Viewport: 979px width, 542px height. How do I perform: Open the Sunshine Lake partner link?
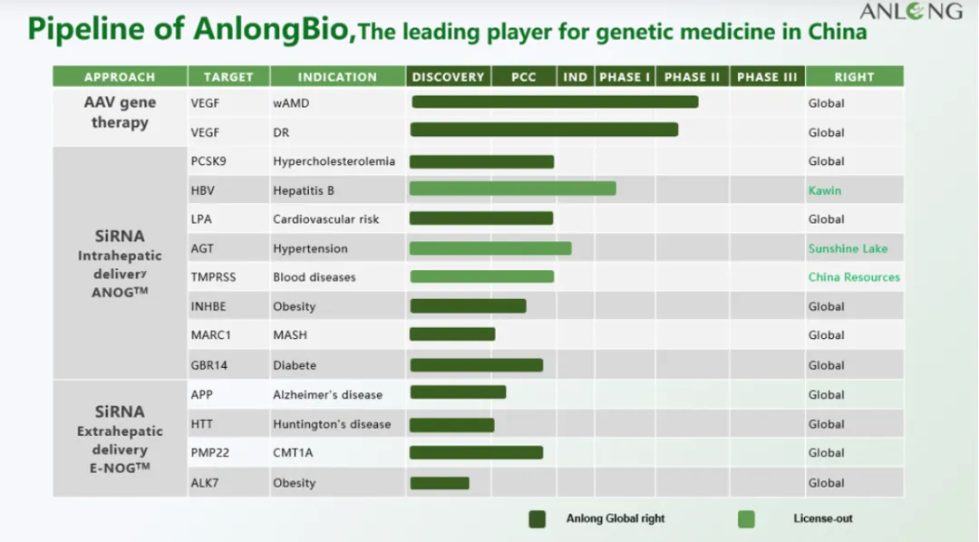[x=848, y=248]
